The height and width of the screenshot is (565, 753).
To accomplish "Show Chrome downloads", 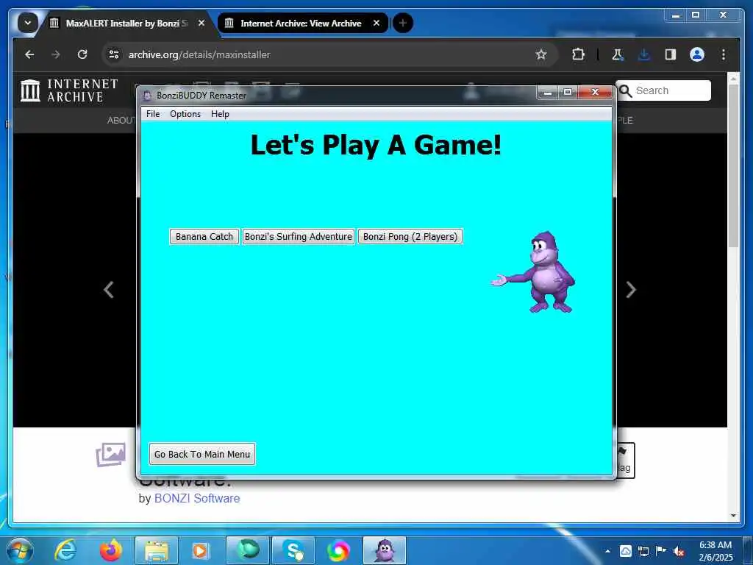I will coord(644,54).
